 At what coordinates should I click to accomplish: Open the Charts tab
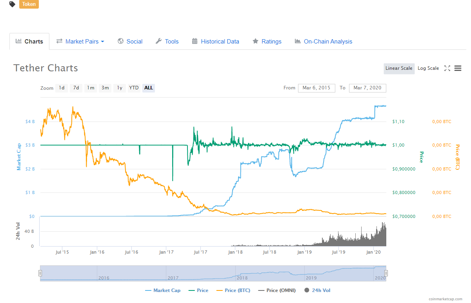click(x=29, y=41)
